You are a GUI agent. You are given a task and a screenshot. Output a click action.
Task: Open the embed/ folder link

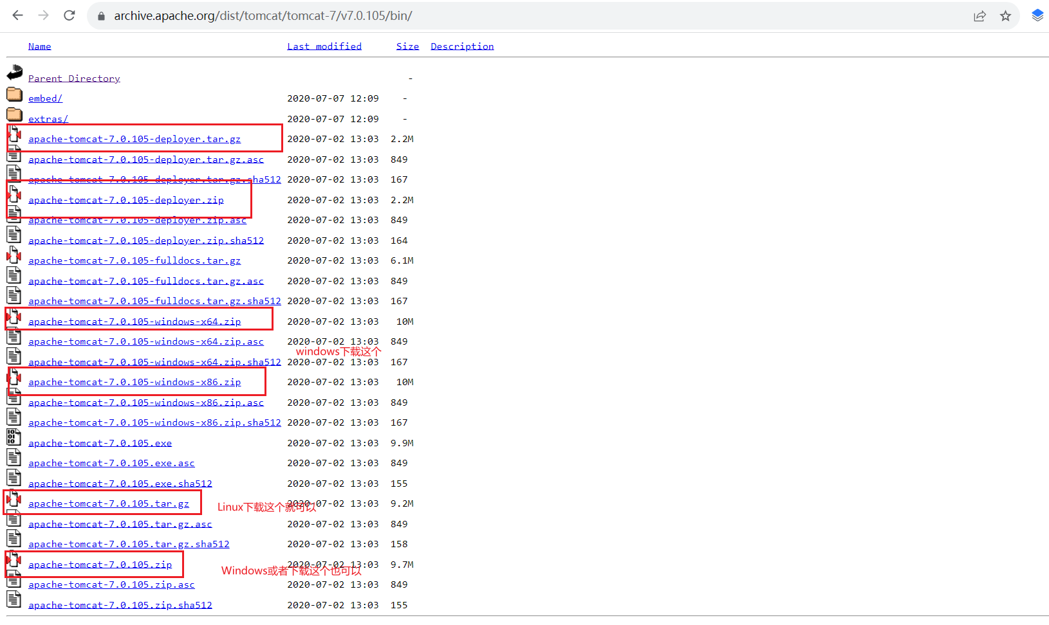[x=45, y=98]
